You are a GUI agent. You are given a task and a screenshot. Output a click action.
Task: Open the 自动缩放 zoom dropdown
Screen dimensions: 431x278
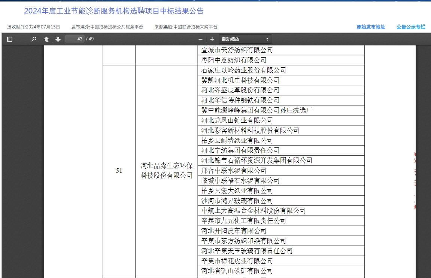pos(245,39)
